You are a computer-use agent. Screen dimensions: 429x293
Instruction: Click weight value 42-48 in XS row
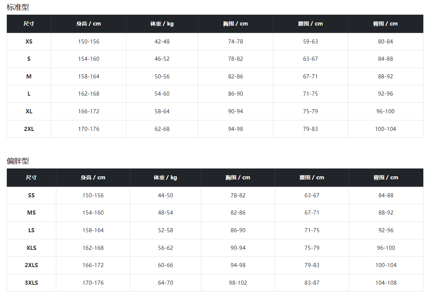click(x=162, y=42)
